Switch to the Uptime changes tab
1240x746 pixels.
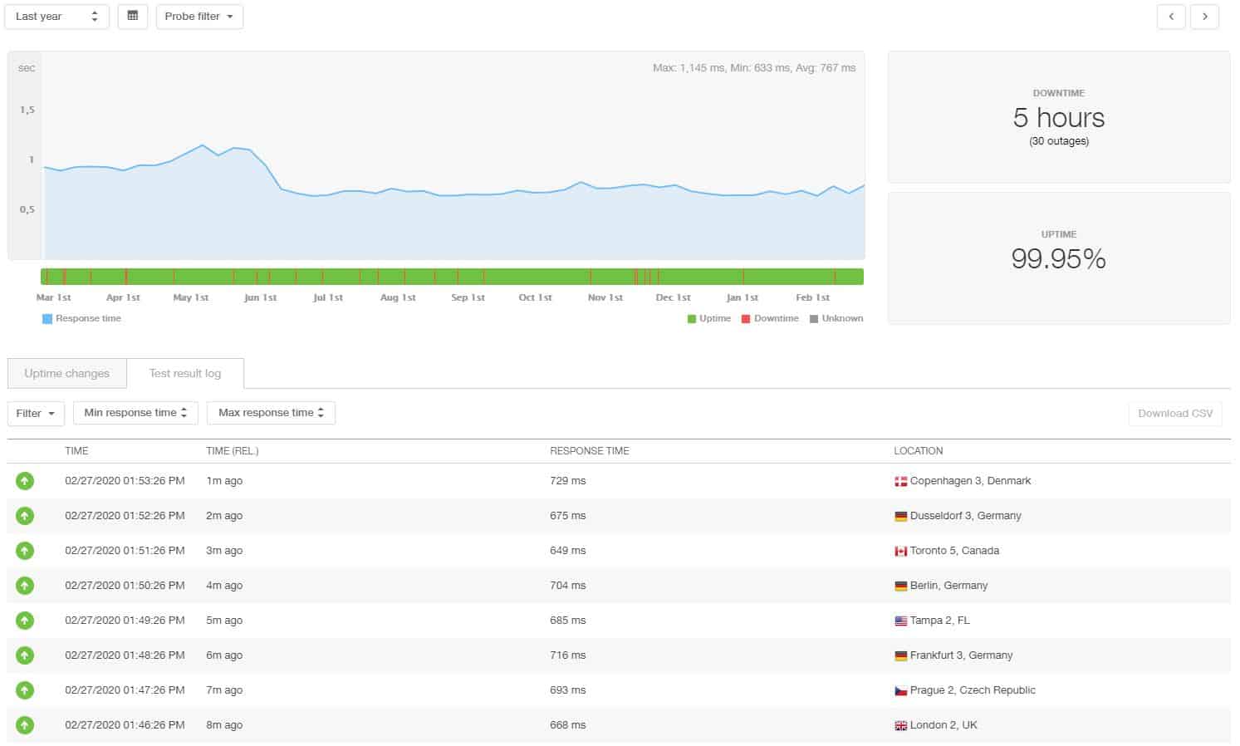66,373
